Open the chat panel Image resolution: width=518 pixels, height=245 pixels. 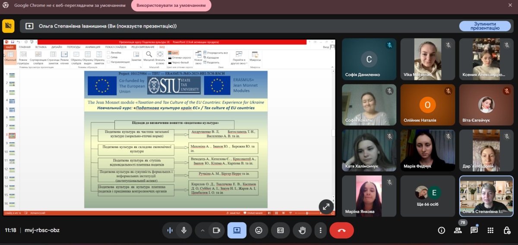point(474,230)
